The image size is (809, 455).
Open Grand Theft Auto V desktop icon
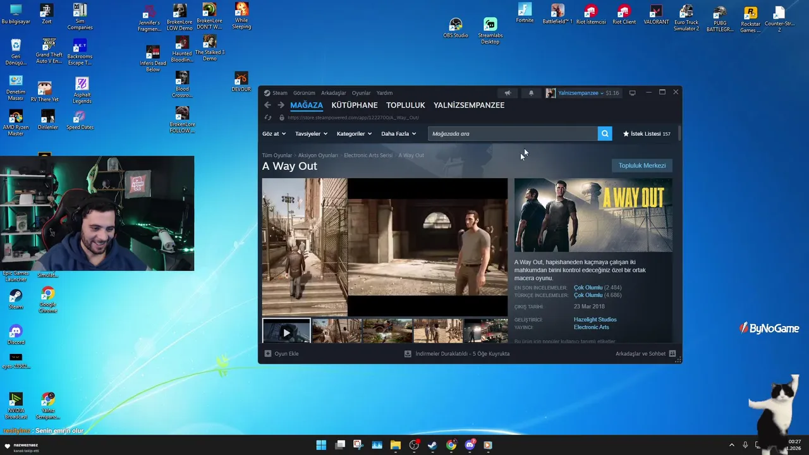tap(49, 51)
